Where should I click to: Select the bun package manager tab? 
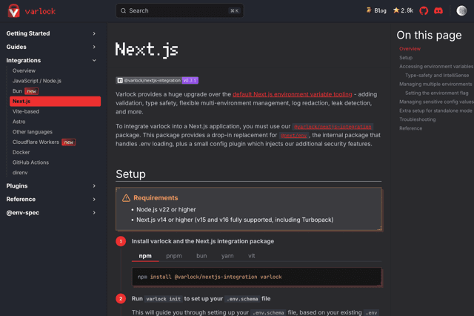(201, 256)
